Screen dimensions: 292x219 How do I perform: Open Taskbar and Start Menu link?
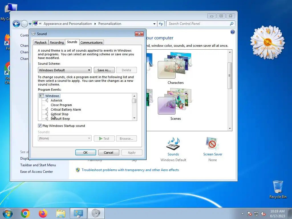(x=38, y=165)
